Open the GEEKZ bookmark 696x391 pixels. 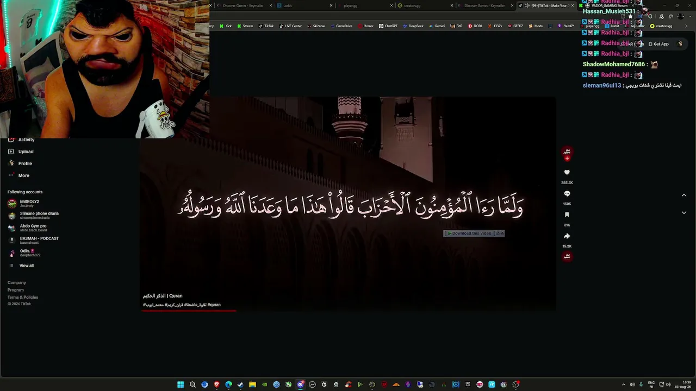point(515,26)
